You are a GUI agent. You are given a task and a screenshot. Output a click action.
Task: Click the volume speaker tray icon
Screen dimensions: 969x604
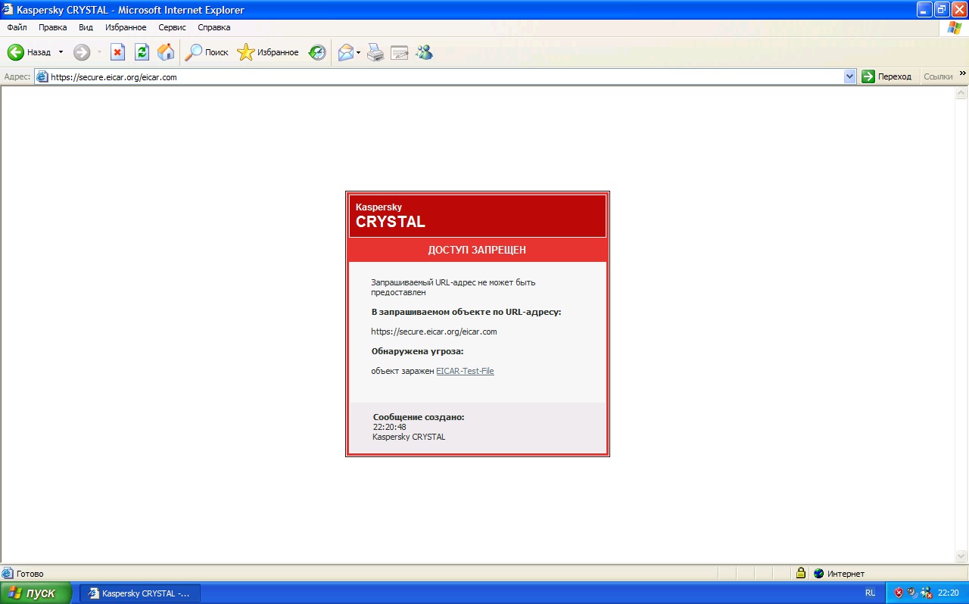click(x=912, y=593)
